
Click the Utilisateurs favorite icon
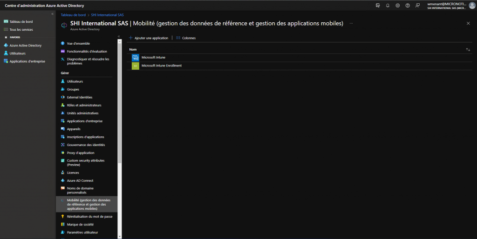(6, 53)
